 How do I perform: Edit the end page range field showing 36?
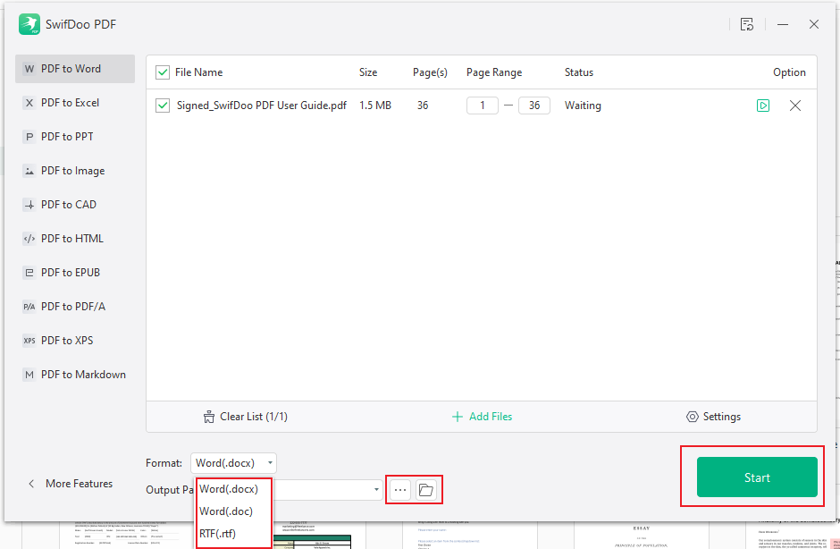pyautogui.click(x=534, y=106)
